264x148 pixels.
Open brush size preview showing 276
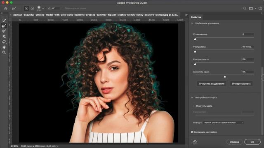click(39, 8)
